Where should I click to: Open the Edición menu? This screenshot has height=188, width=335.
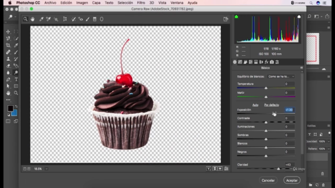[66, 3]
